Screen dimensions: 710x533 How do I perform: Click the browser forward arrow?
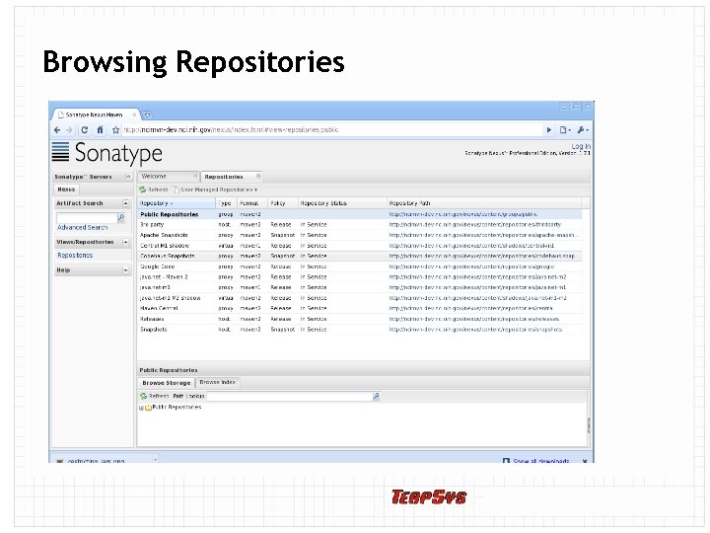click(x=69, y=130)
